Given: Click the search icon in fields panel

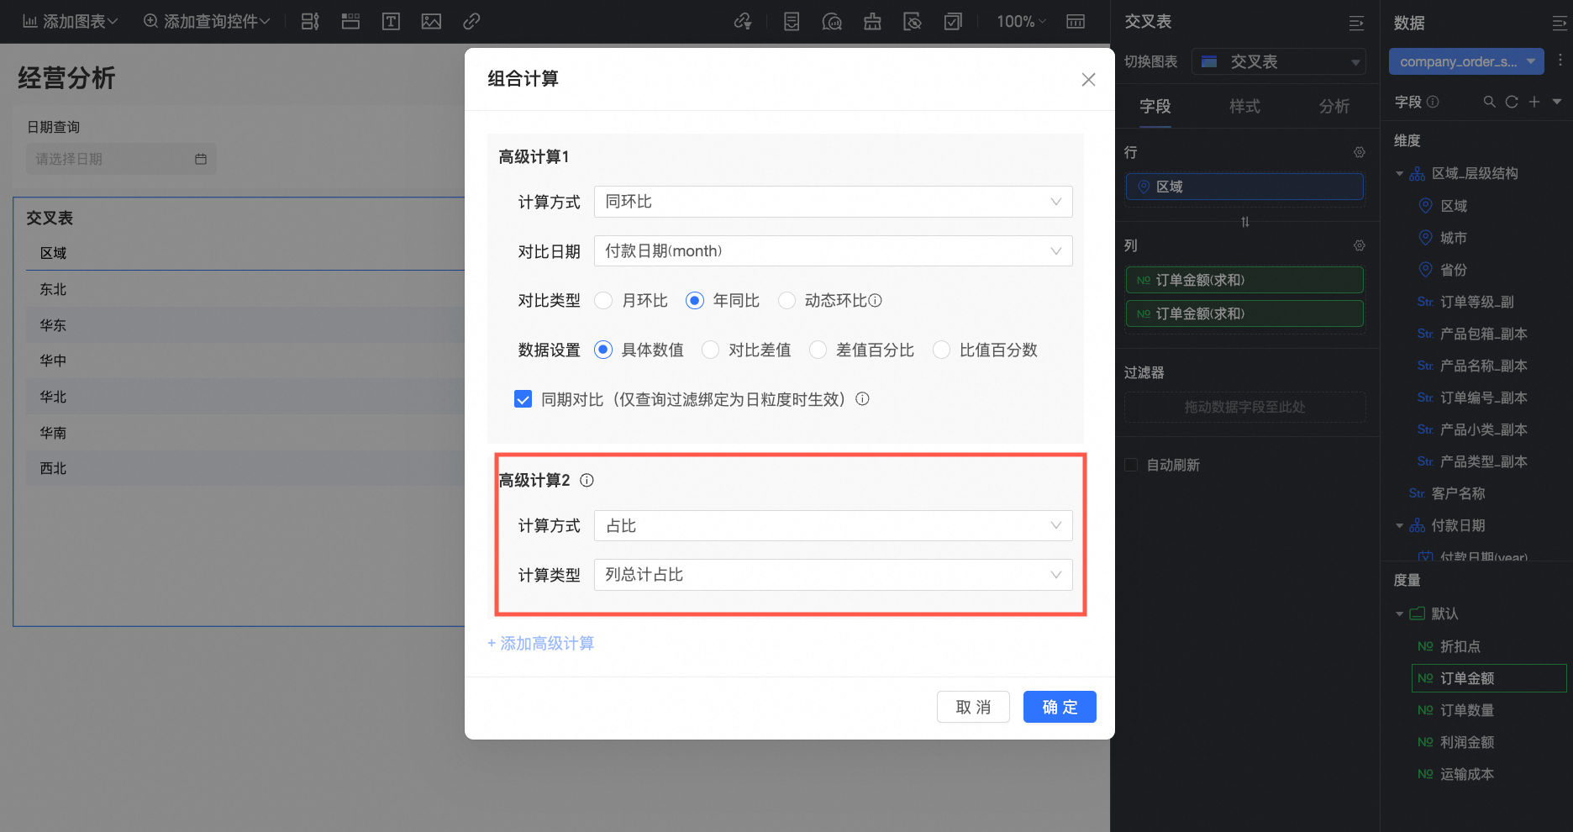Looking at the screenshot, I should (1489, 102).
